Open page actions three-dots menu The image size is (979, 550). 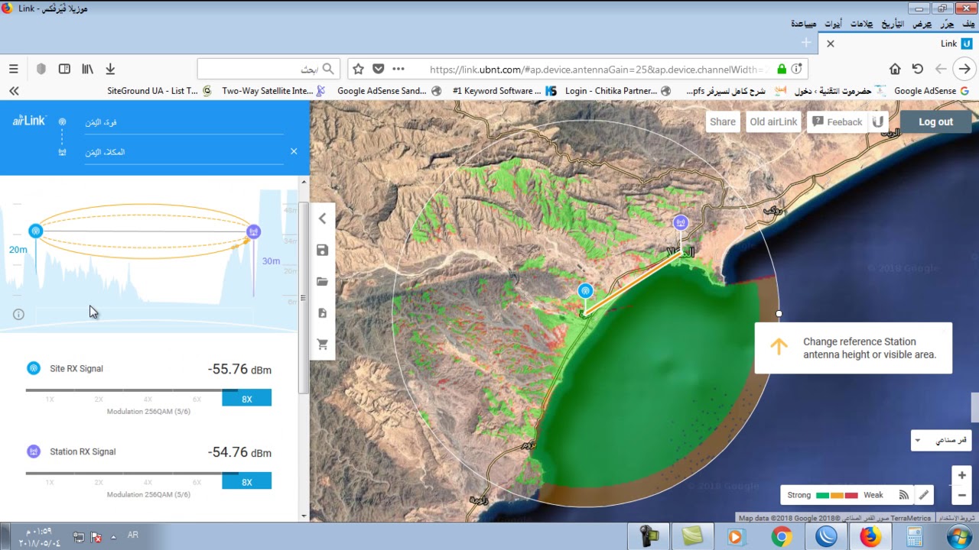click(398, 69)
